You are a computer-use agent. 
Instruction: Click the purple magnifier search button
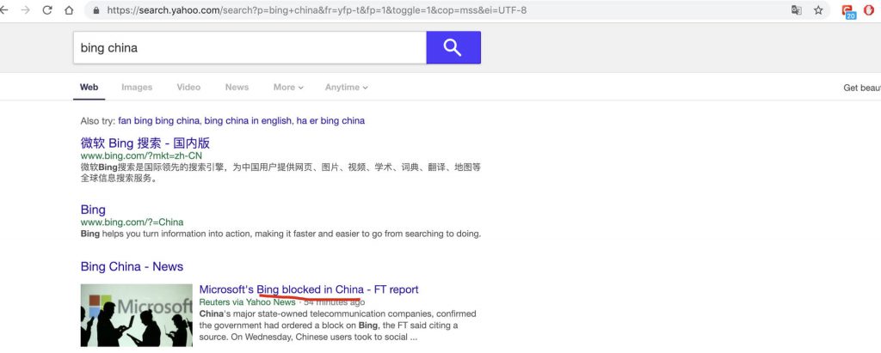(453, 48)
